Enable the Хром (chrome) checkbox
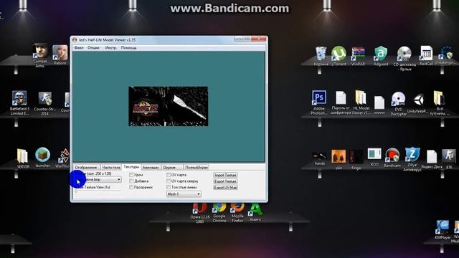Image resolution: width=459 pixels, height=258 pixels. [x=131, y=175]
